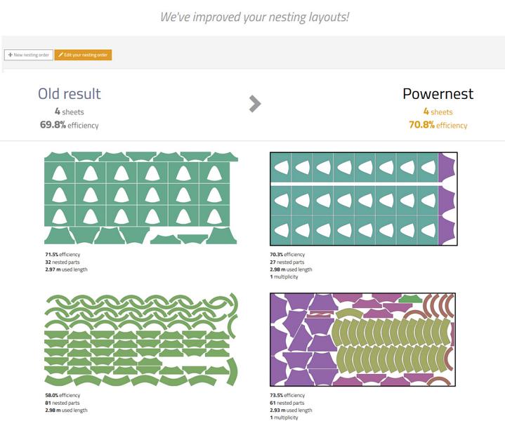Open the Powernest second sheet layout

coord(362,340)
